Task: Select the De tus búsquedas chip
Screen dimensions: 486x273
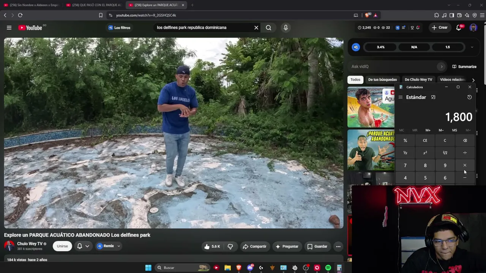Action: [x=382, y=80]
